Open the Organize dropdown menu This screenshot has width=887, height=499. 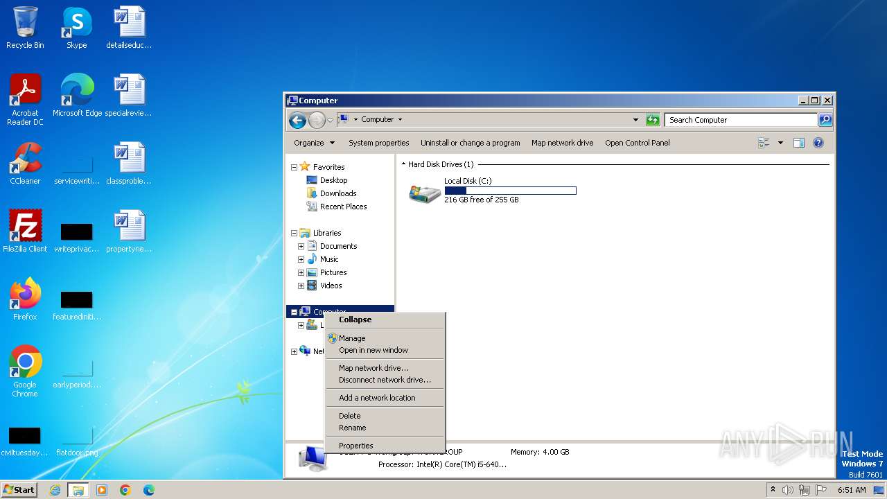click(314, 143)
